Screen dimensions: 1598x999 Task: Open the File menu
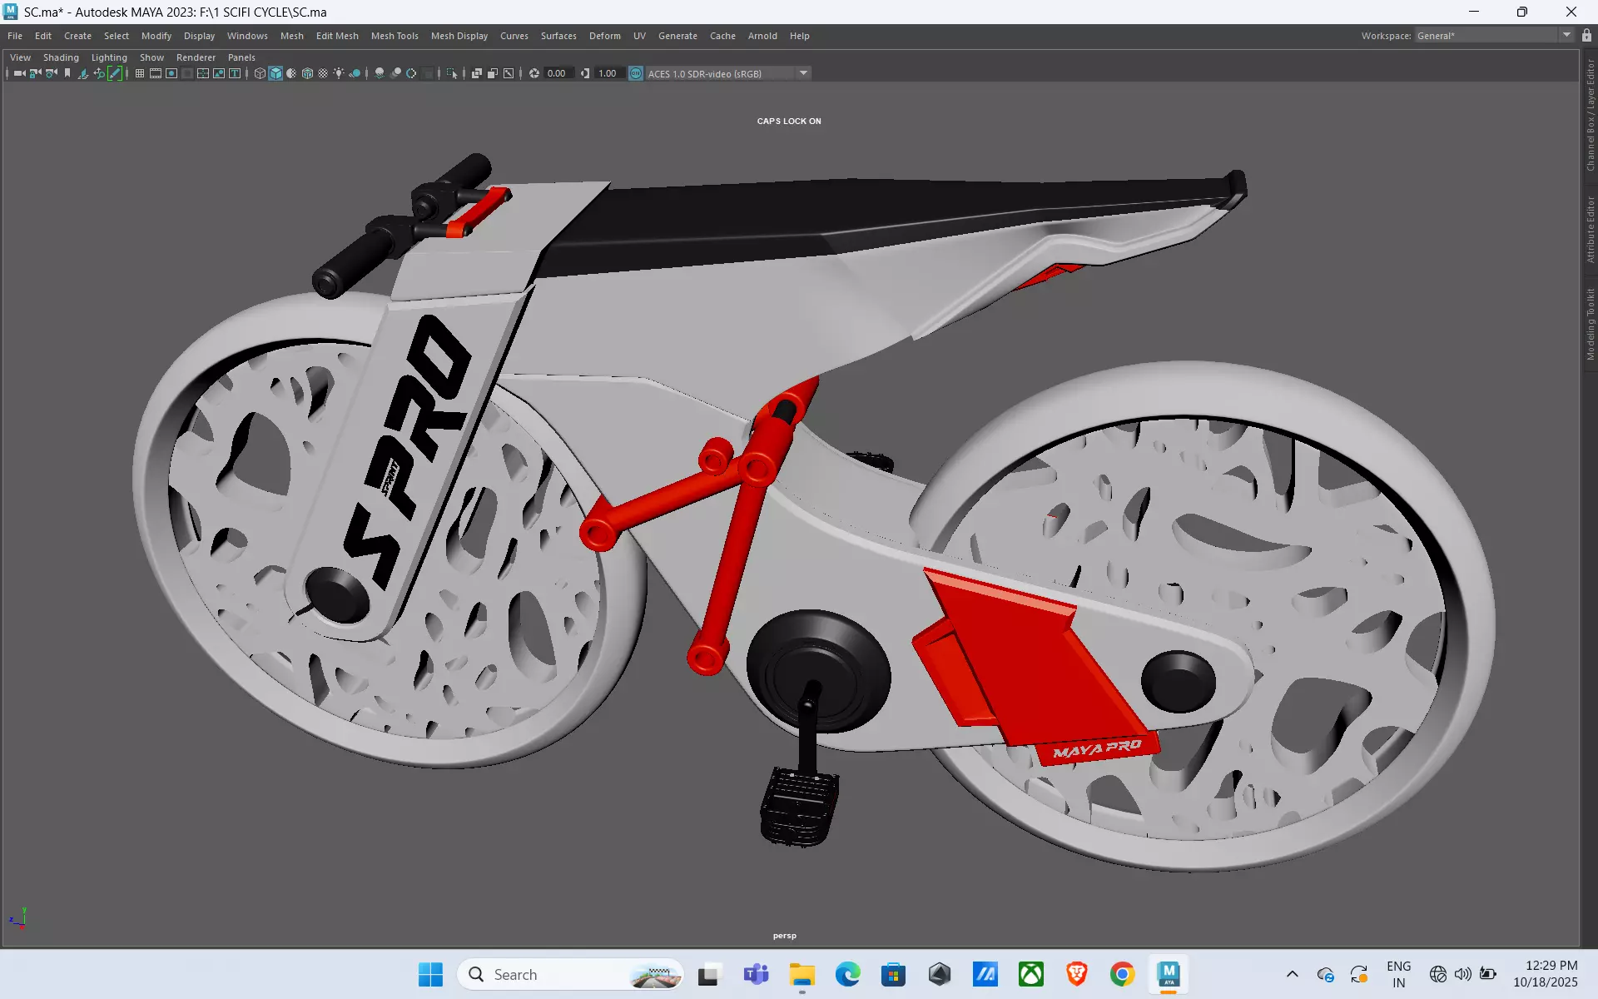[x=15, y=36]
